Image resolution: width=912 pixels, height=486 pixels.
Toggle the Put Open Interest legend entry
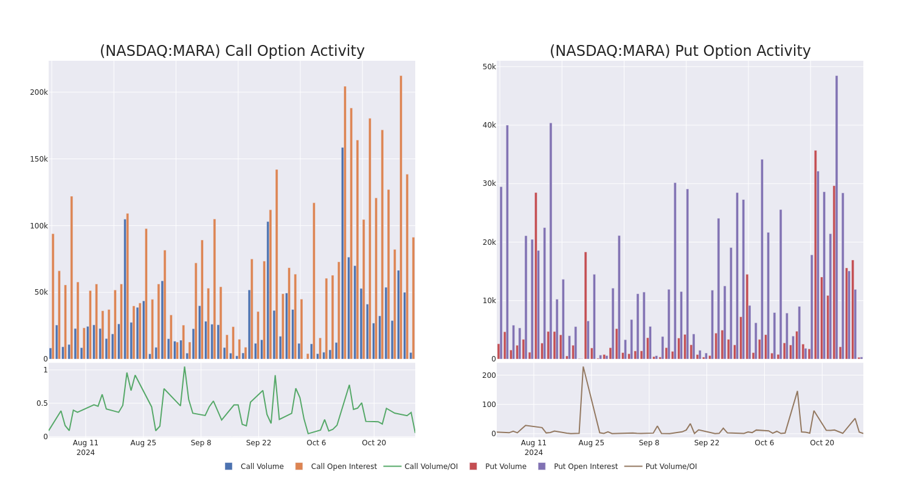(x=577, y=467)
